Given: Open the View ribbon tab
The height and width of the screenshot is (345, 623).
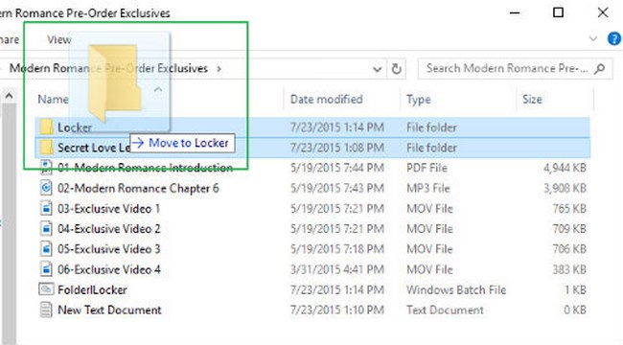Looking at the screenshot, I should (58, 39).
